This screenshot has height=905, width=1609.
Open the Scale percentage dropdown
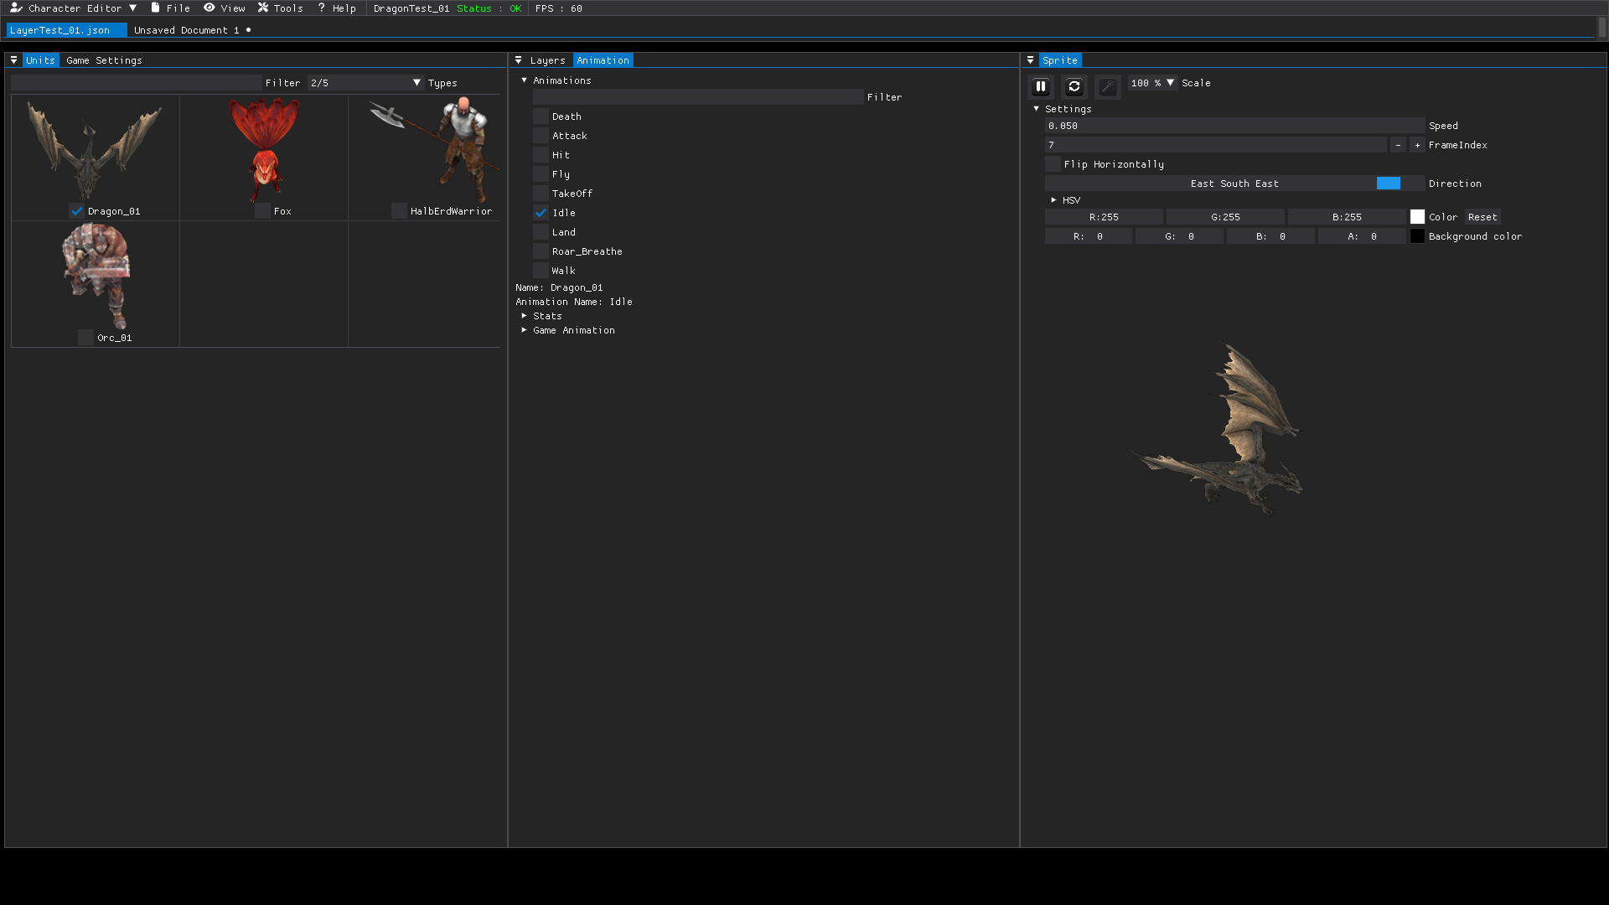click(1151, 83)
